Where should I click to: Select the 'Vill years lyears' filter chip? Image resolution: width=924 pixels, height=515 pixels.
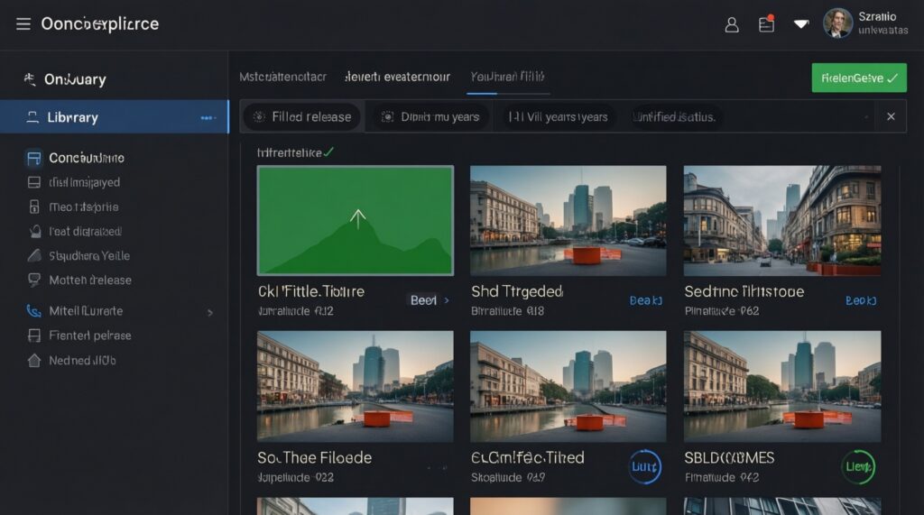[x=558, y=116]
